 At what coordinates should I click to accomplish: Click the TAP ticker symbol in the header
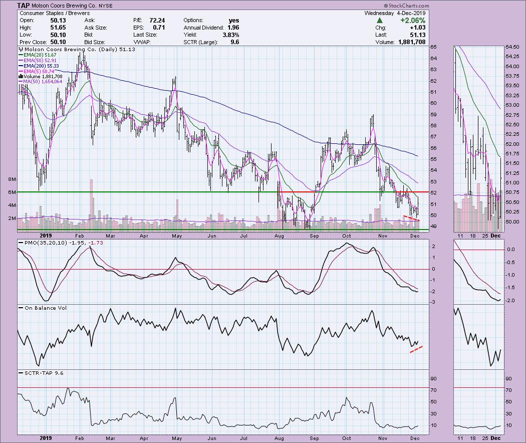23,6
